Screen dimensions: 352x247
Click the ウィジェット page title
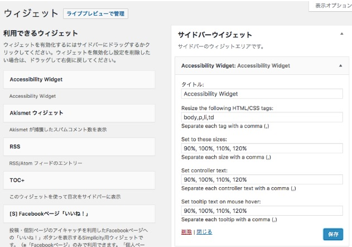coord(31,13)
